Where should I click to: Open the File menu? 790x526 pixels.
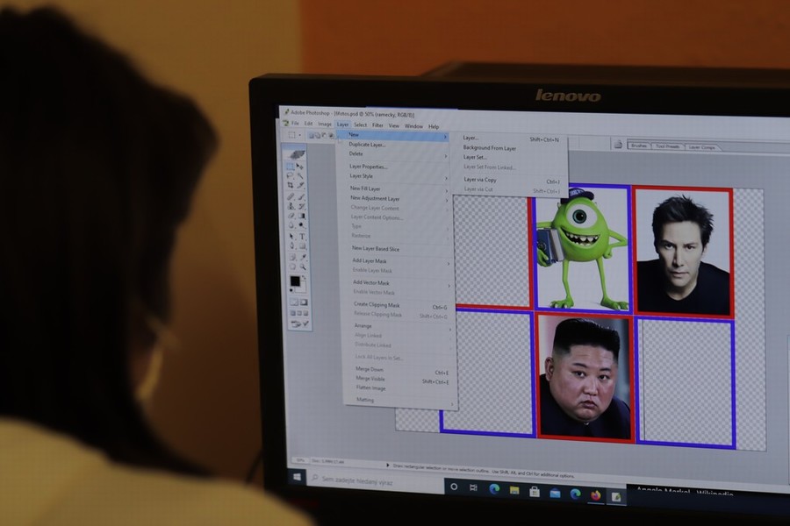pyautogui.click(x=295, y=124)
